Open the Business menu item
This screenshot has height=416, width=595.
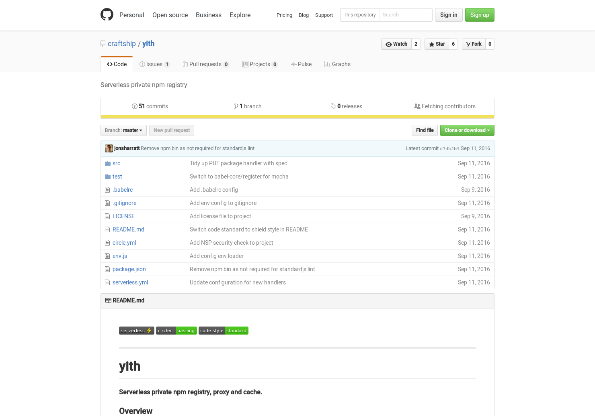coord(209,15)
